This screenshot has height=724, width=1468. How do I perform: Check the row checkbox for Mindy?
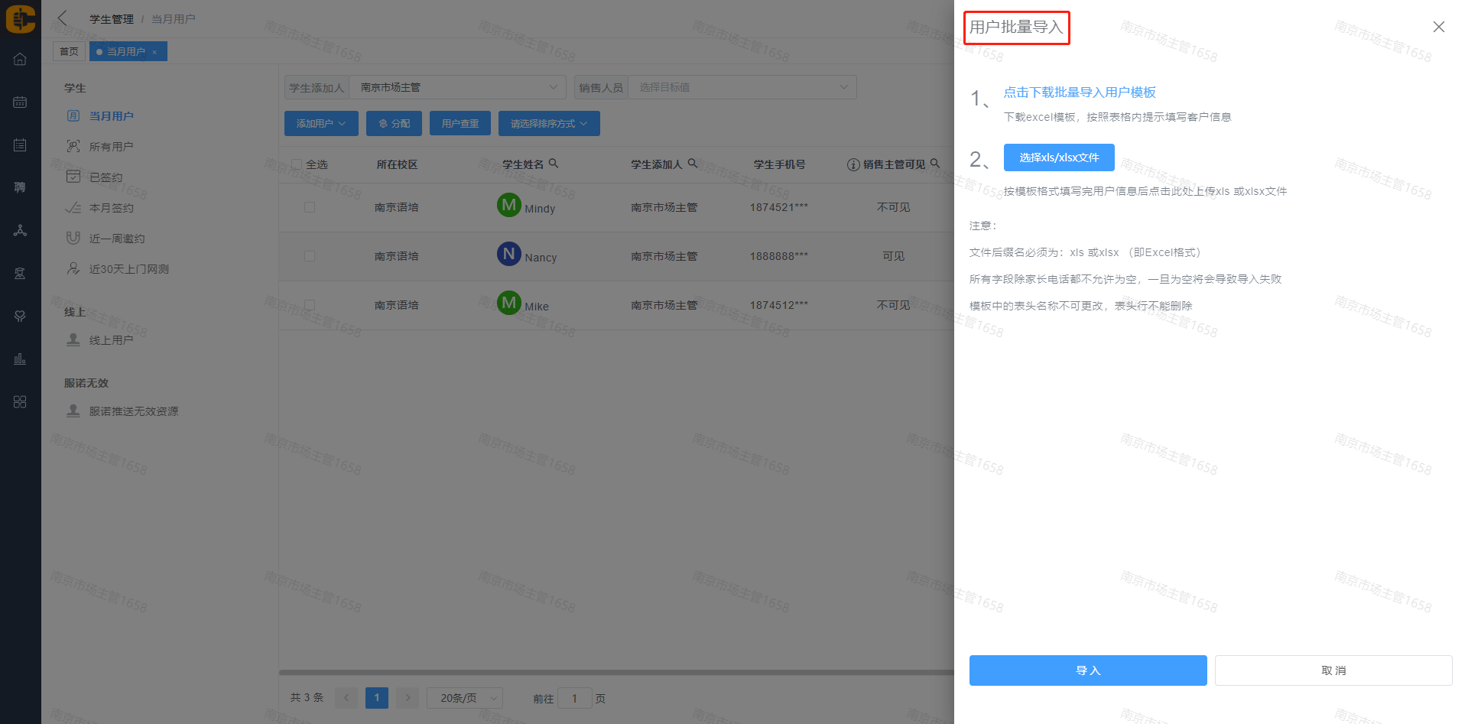coord(310,207)
